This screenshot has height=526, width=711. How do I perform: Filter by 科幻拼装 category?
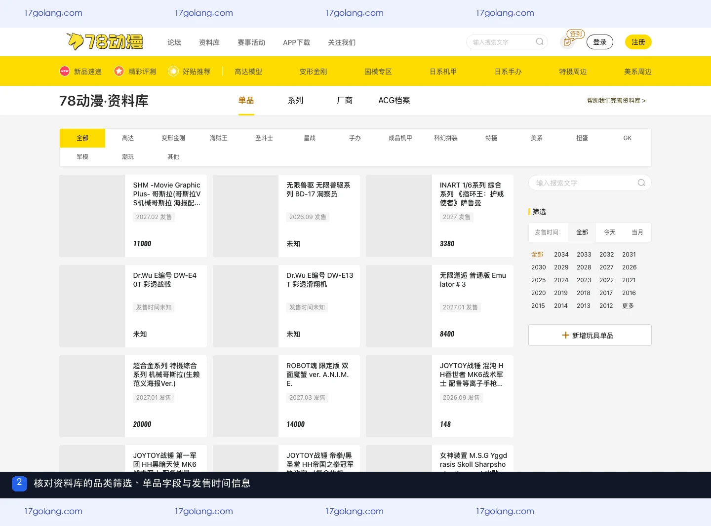[x=446, y=138]
